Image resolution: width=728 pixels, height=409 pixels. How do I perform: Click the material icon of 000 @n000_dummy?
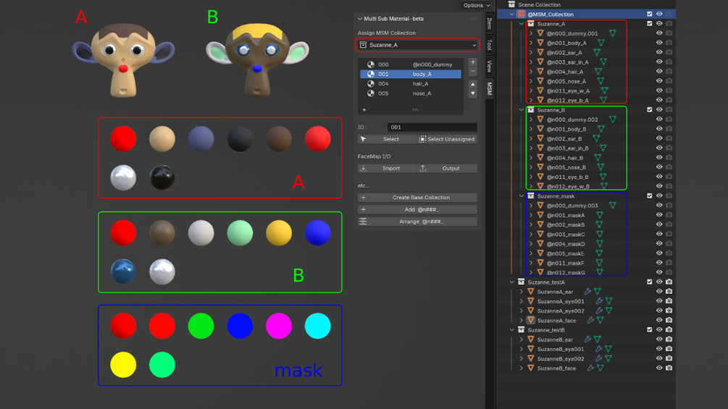pos(370,64)
